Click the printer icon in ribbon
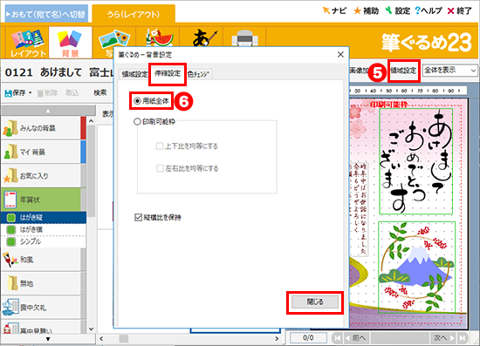Viewport: 480px width, 346px height. (x=244, y=38)
